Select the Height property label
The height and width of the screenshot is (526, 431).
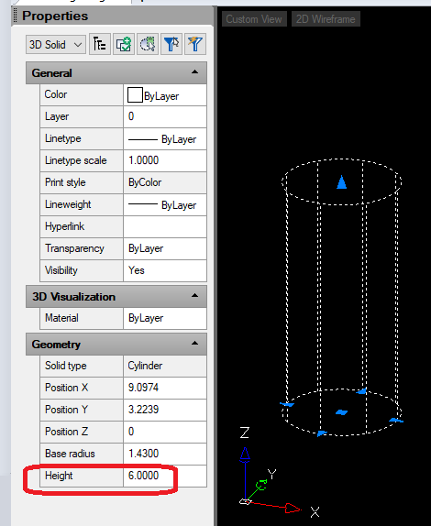(59, 476)
